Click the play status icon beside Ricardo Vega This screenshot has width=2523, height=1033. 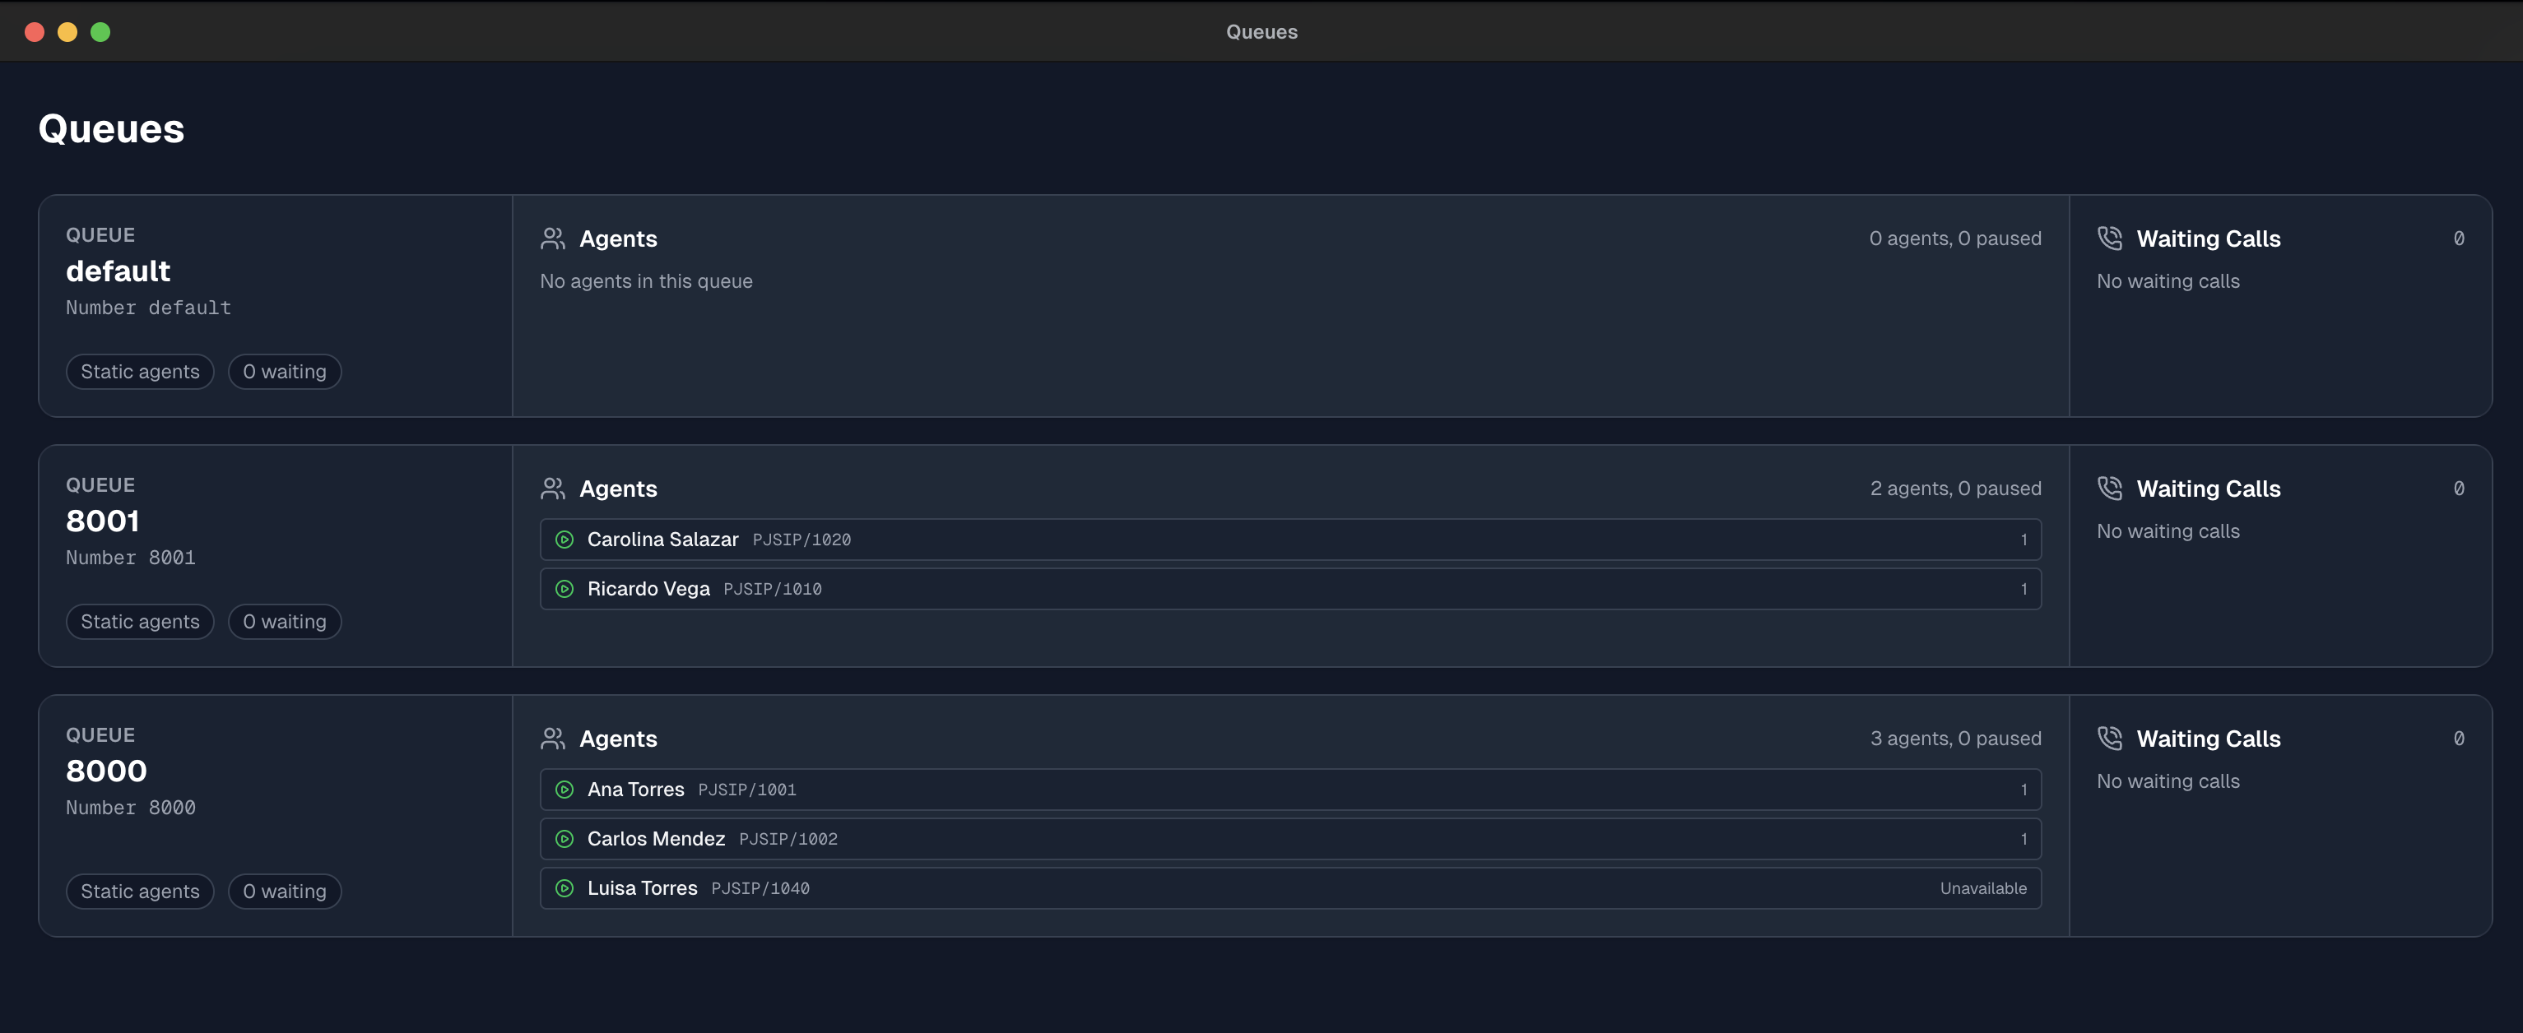pos(565,589)
